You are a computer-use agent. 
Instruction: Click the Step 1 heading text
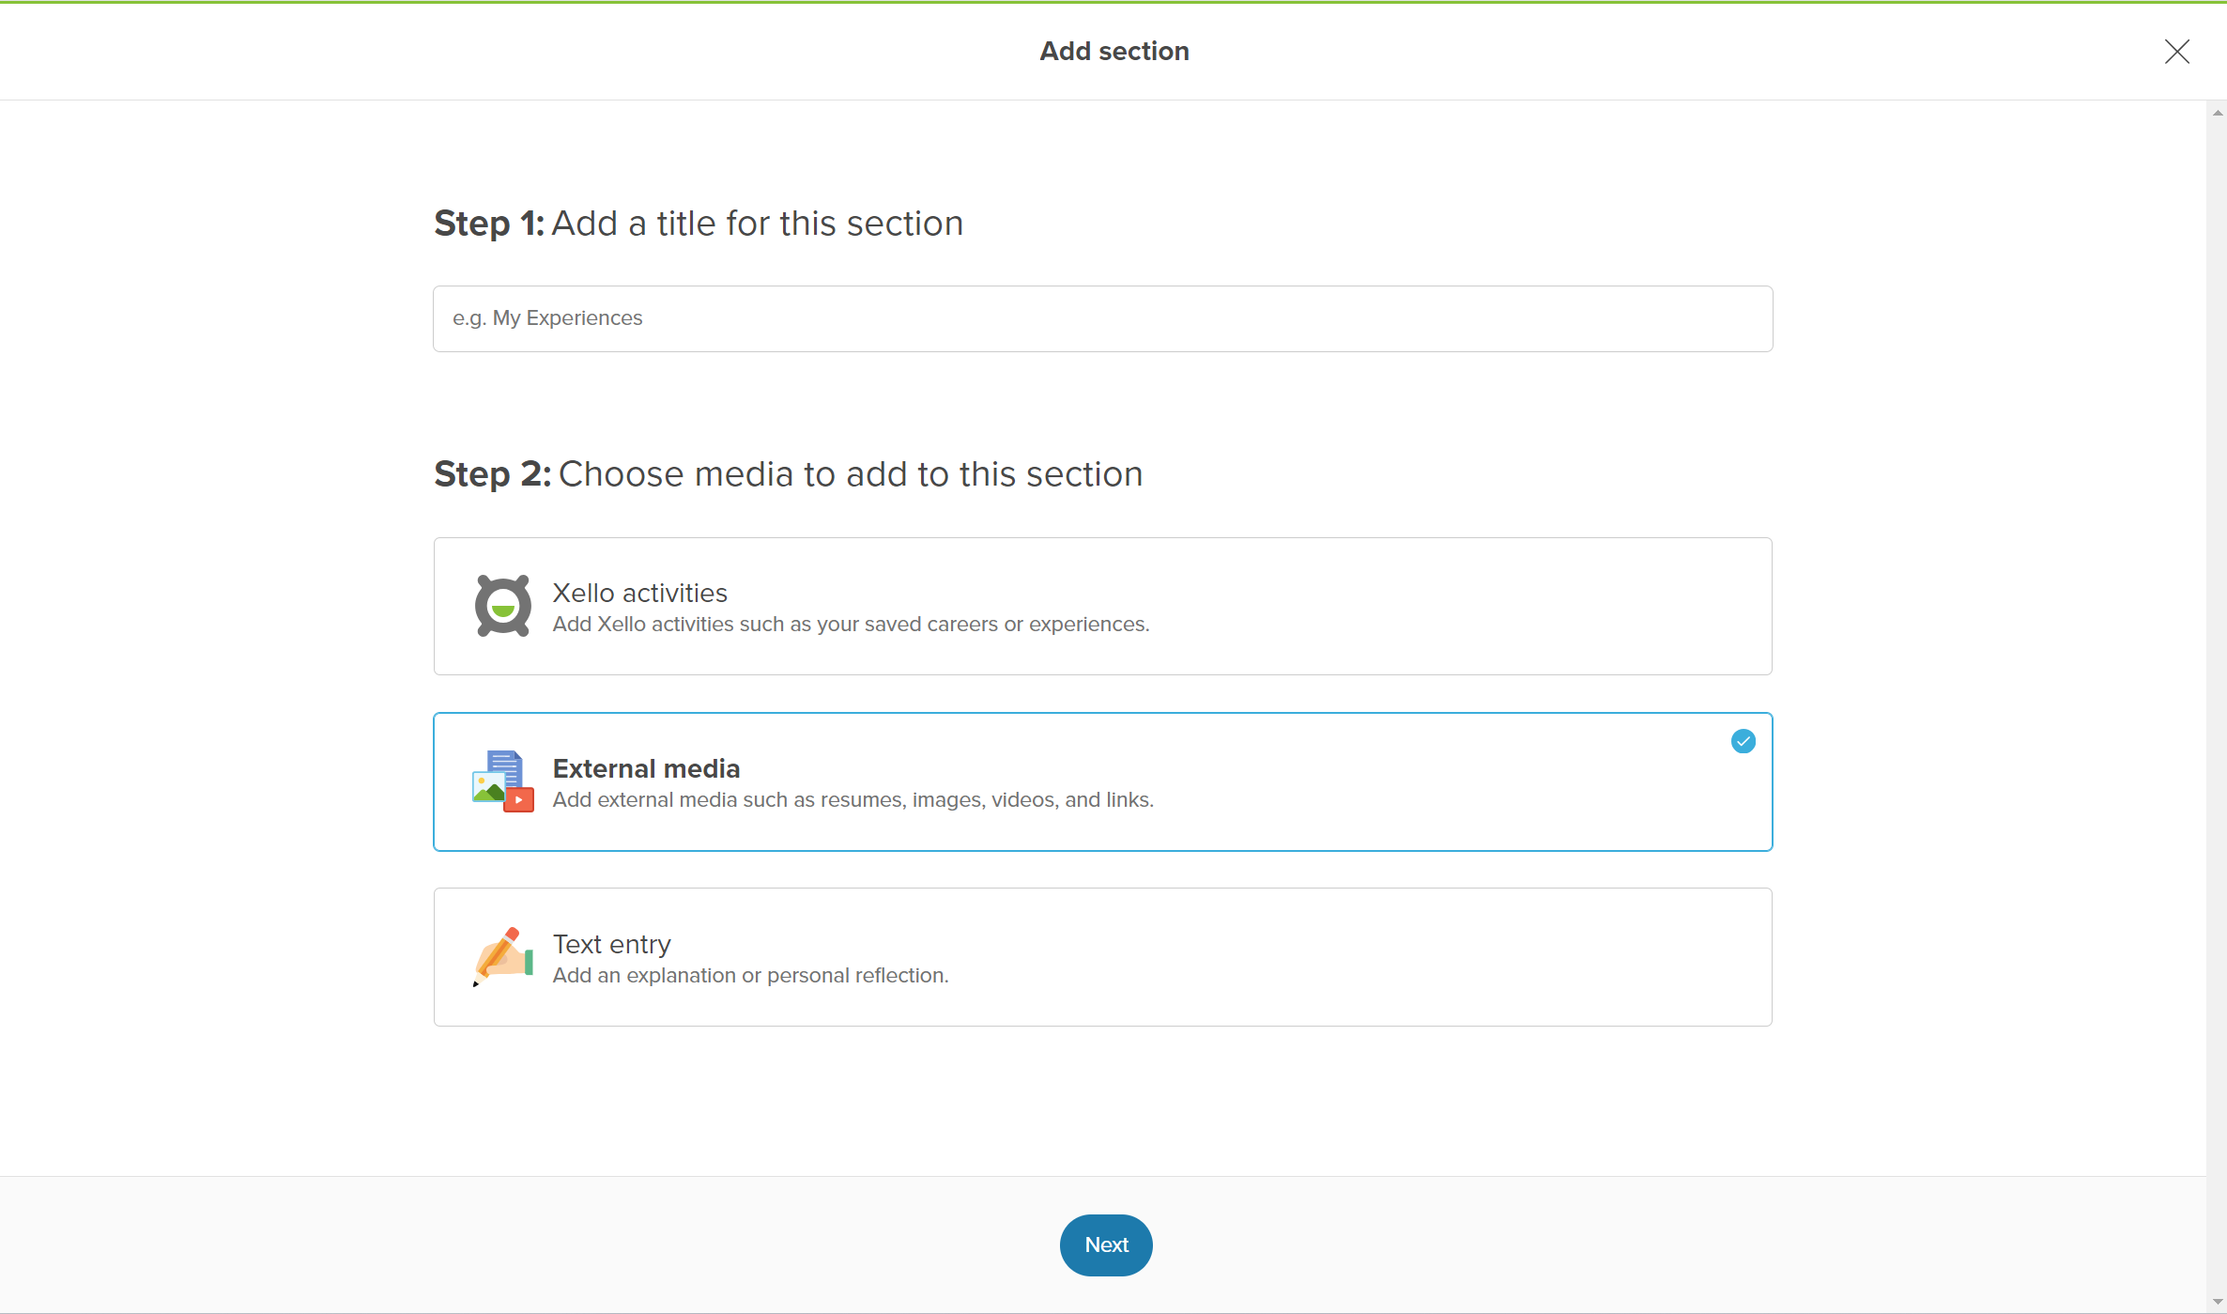(698, 224)
